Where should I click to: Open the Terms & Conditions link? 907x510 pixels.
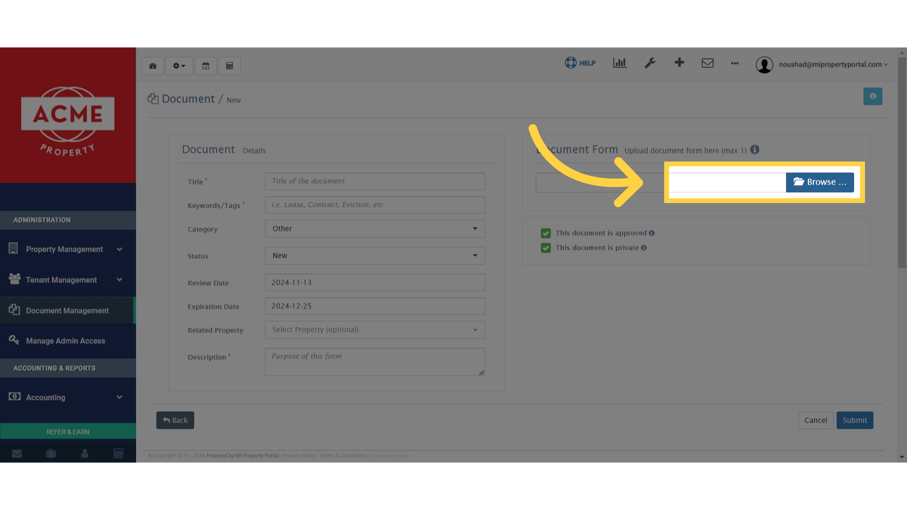[x=342, y=456]
